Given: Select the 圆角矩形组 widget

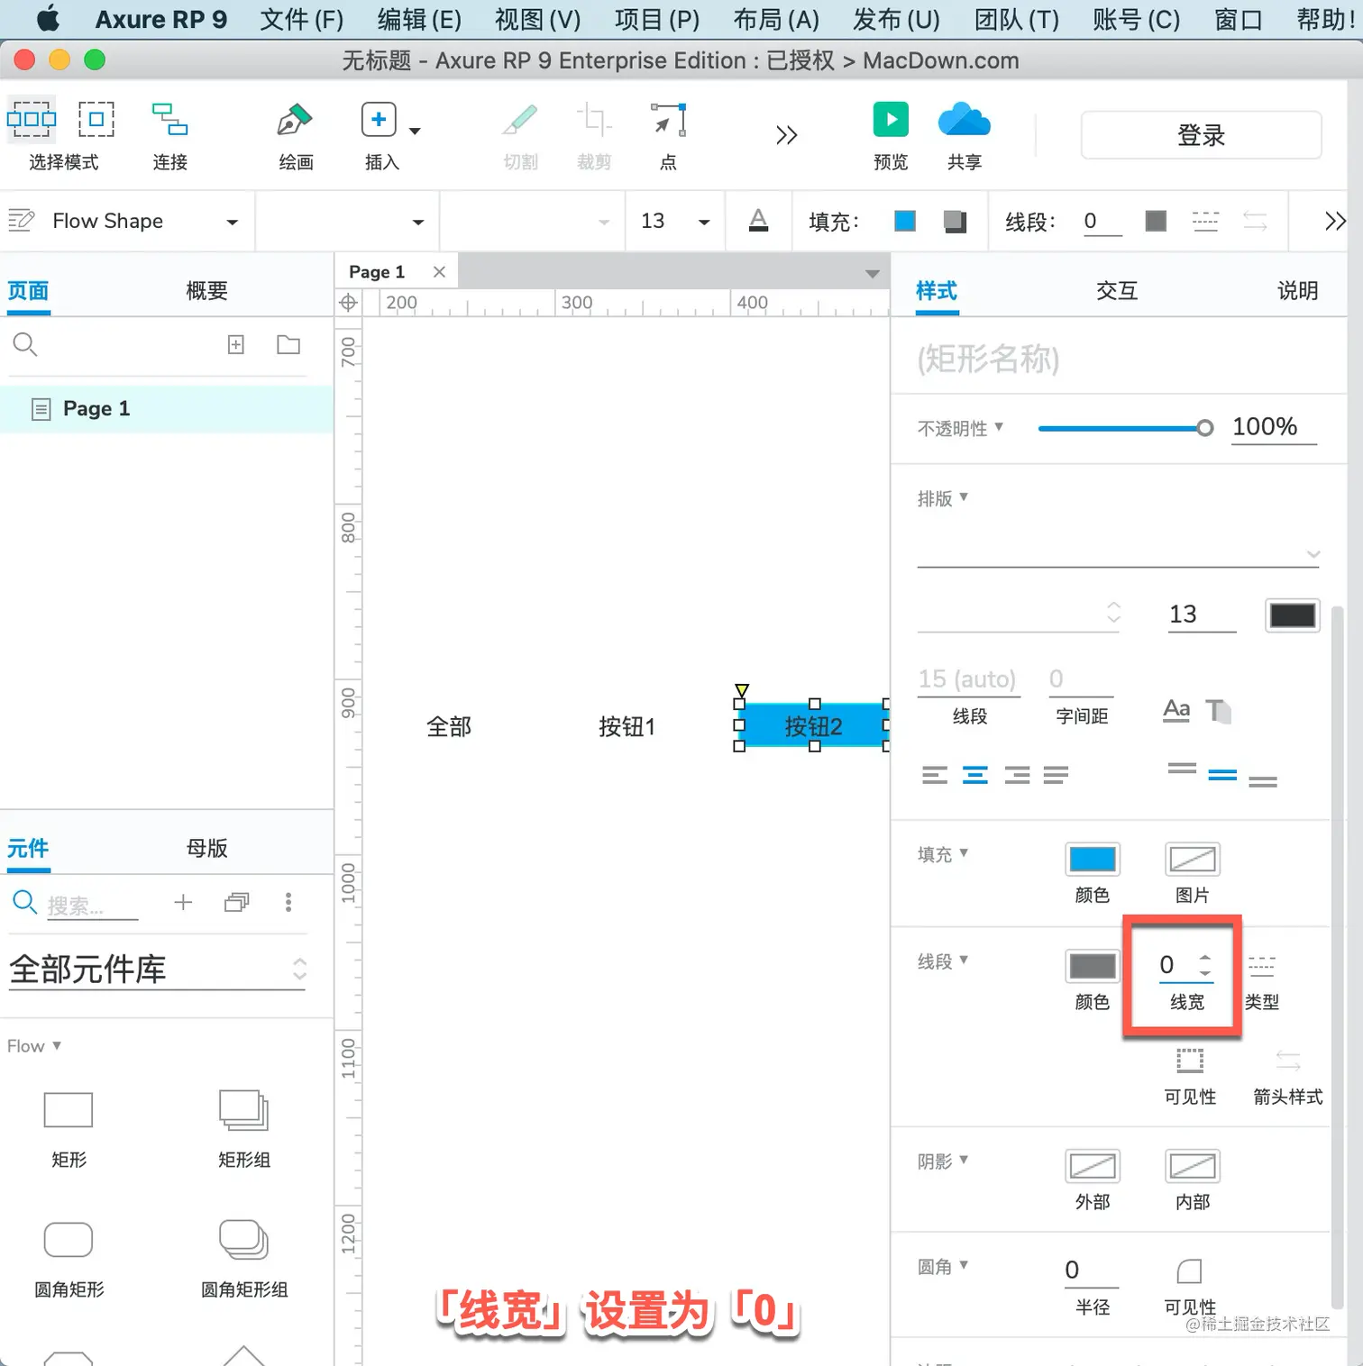Looking at the screenshot, I should click(243, 1240).
